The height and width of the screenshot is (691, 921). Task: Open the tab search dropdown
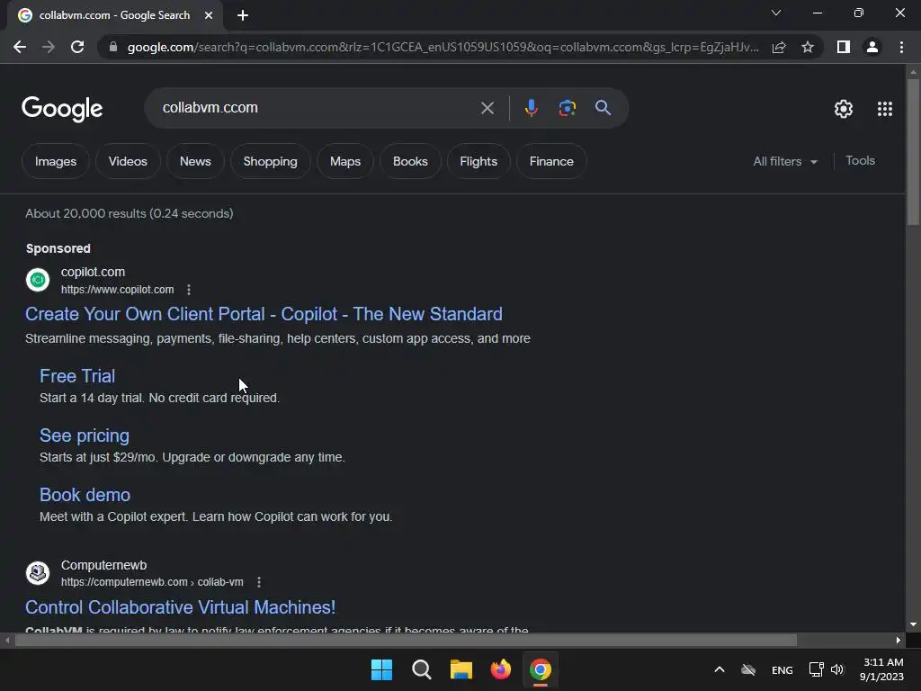776,13
